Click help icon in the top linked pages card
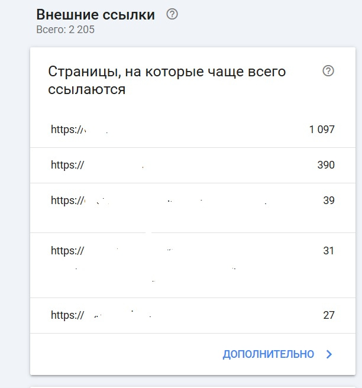 tap(328, 71)
